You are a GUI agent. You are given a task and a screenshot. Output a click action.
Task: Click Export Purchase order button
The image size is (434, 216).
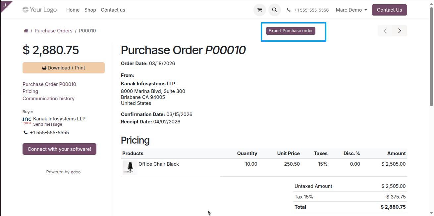click(291, 31)
